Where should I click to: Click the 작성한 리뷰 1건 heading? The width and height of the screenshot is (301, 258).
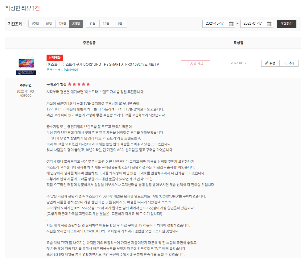tap(22, 8)
